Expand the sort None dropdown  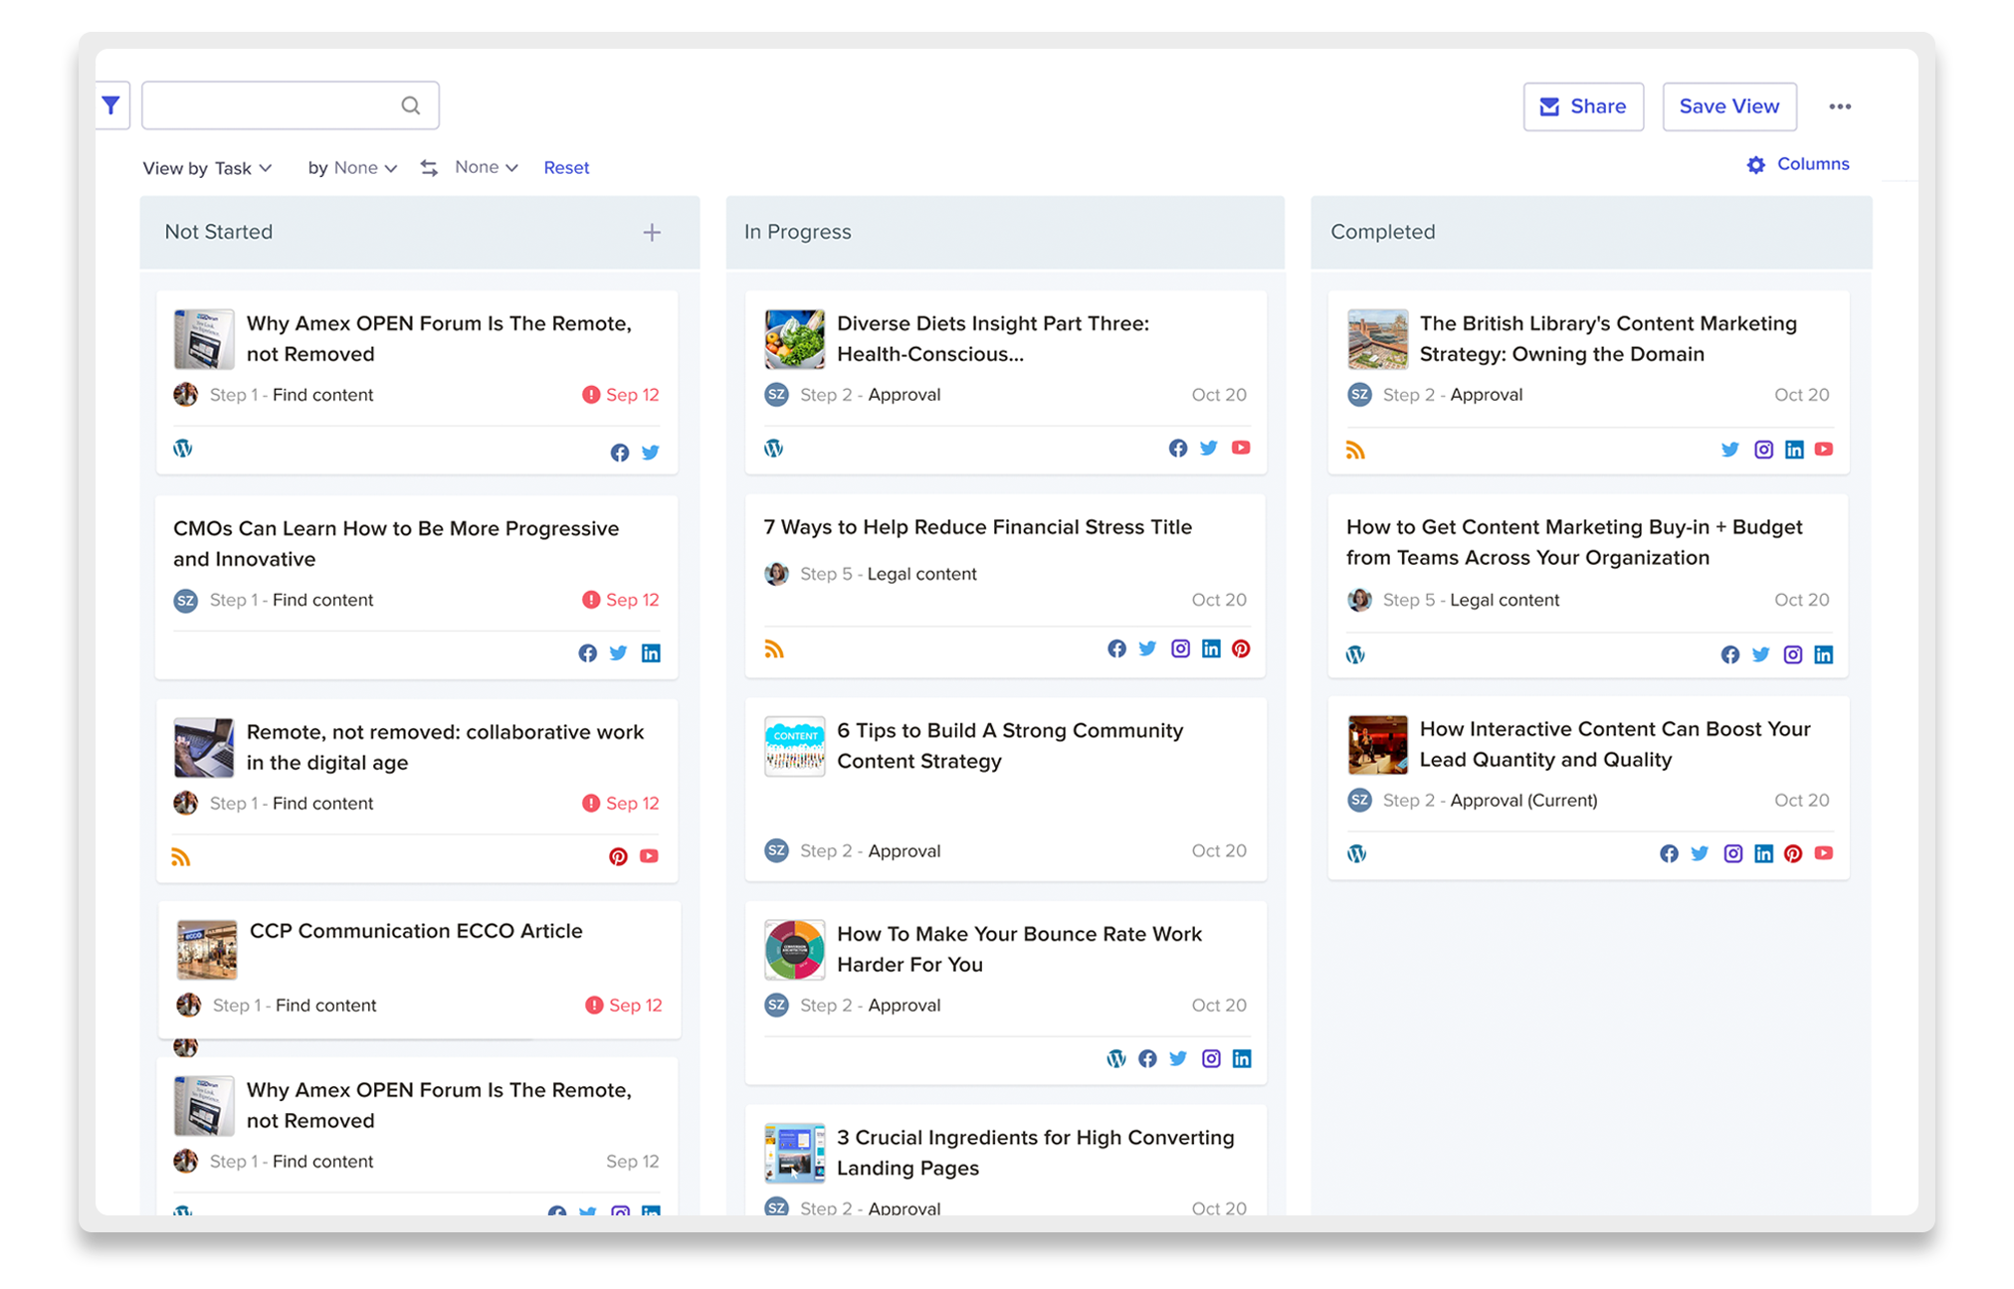[485, 166]
